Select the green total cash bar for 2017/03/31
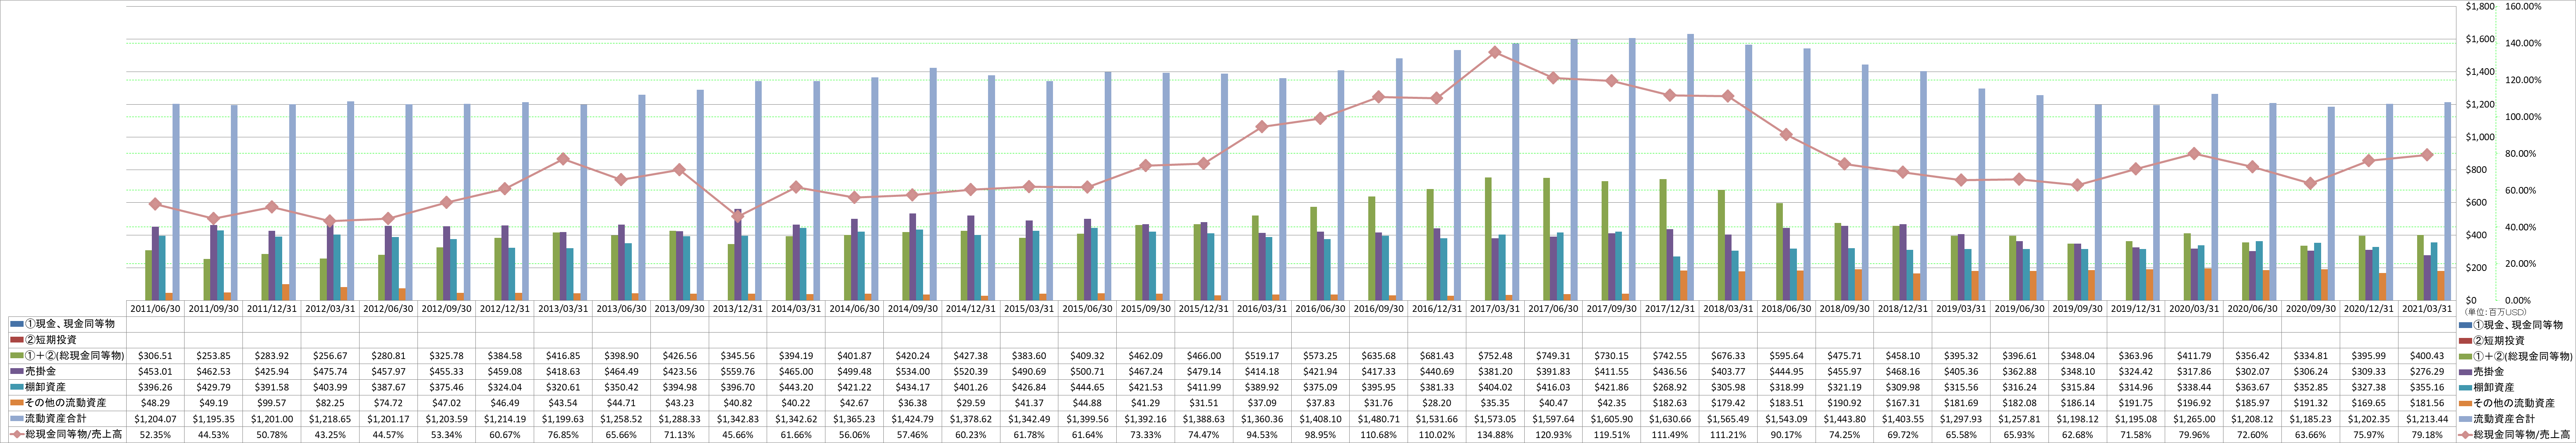This screenshot has height=443, width=2576. (x=1488, y=239)
